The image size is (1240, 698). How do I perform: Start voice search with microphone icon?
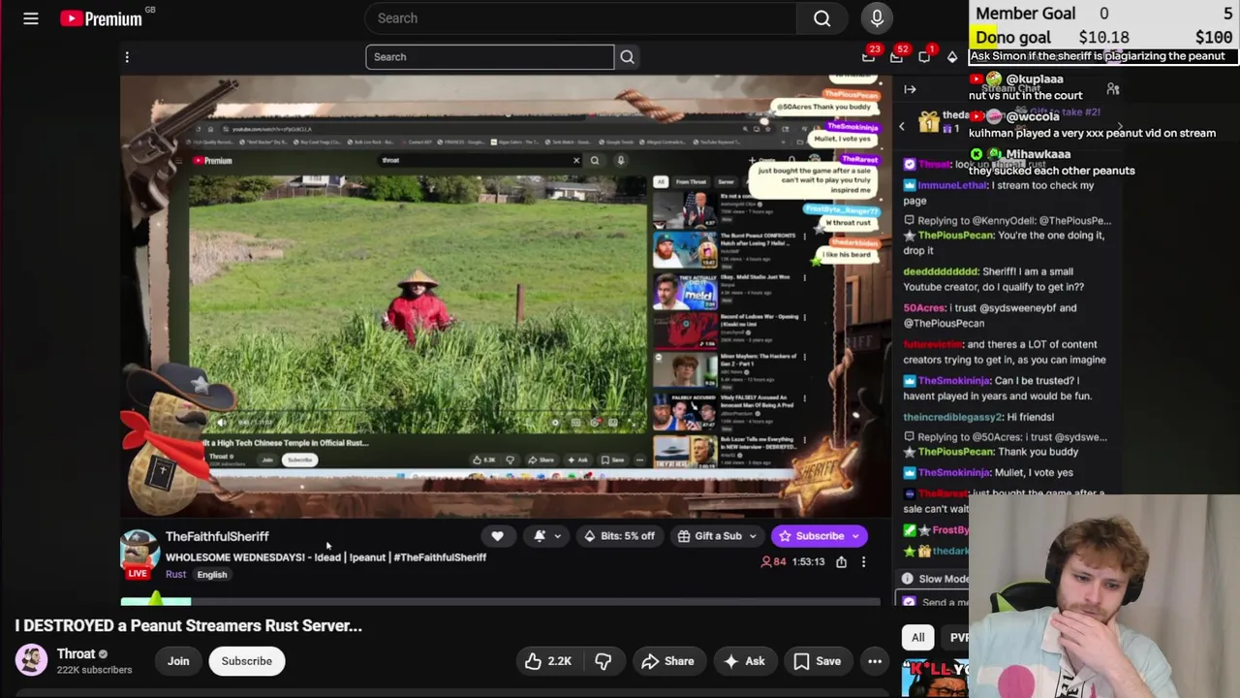877,18
